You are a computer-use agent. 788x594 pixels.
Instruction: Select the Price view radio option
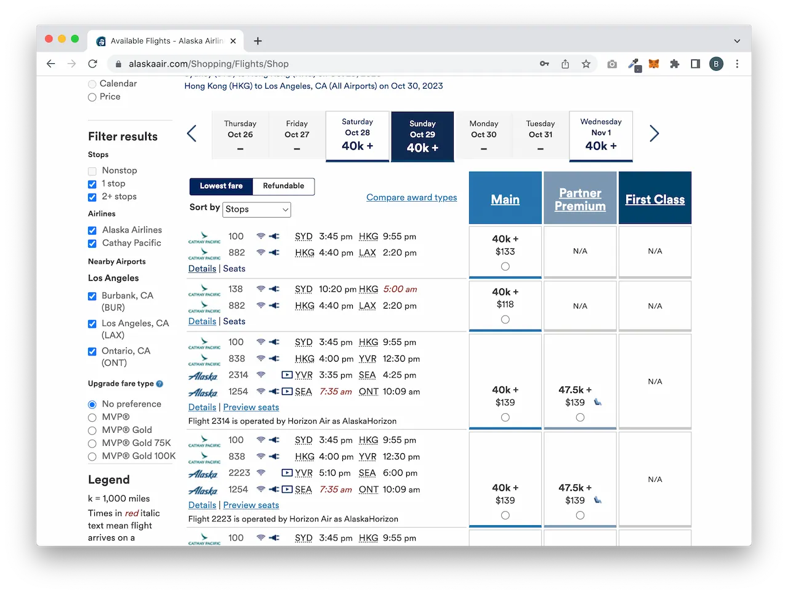point(92,97)
